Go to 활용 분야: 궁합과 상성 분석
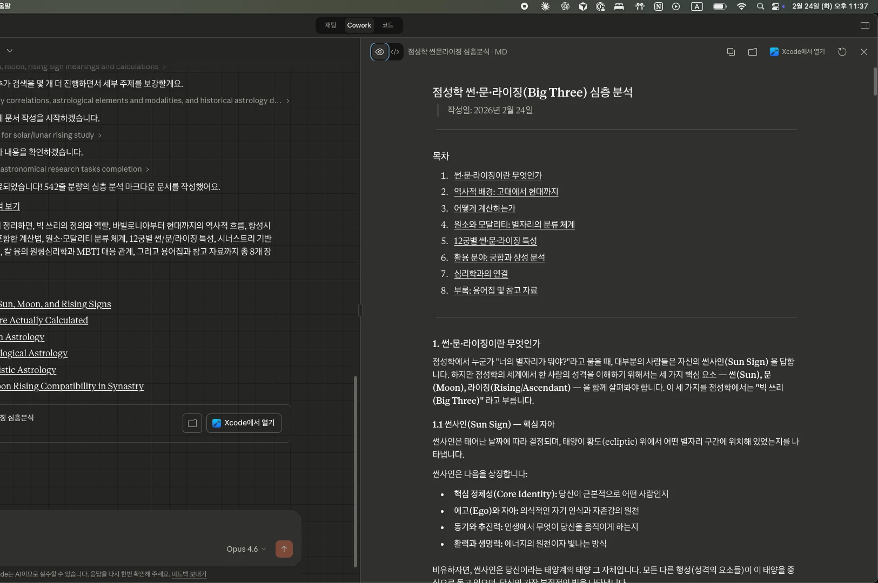This screenshot has height=583, width=878. (x=499, y=257)
